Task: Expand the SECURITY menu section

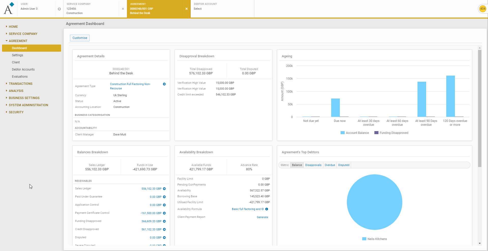Action: (x=16, y=112)
